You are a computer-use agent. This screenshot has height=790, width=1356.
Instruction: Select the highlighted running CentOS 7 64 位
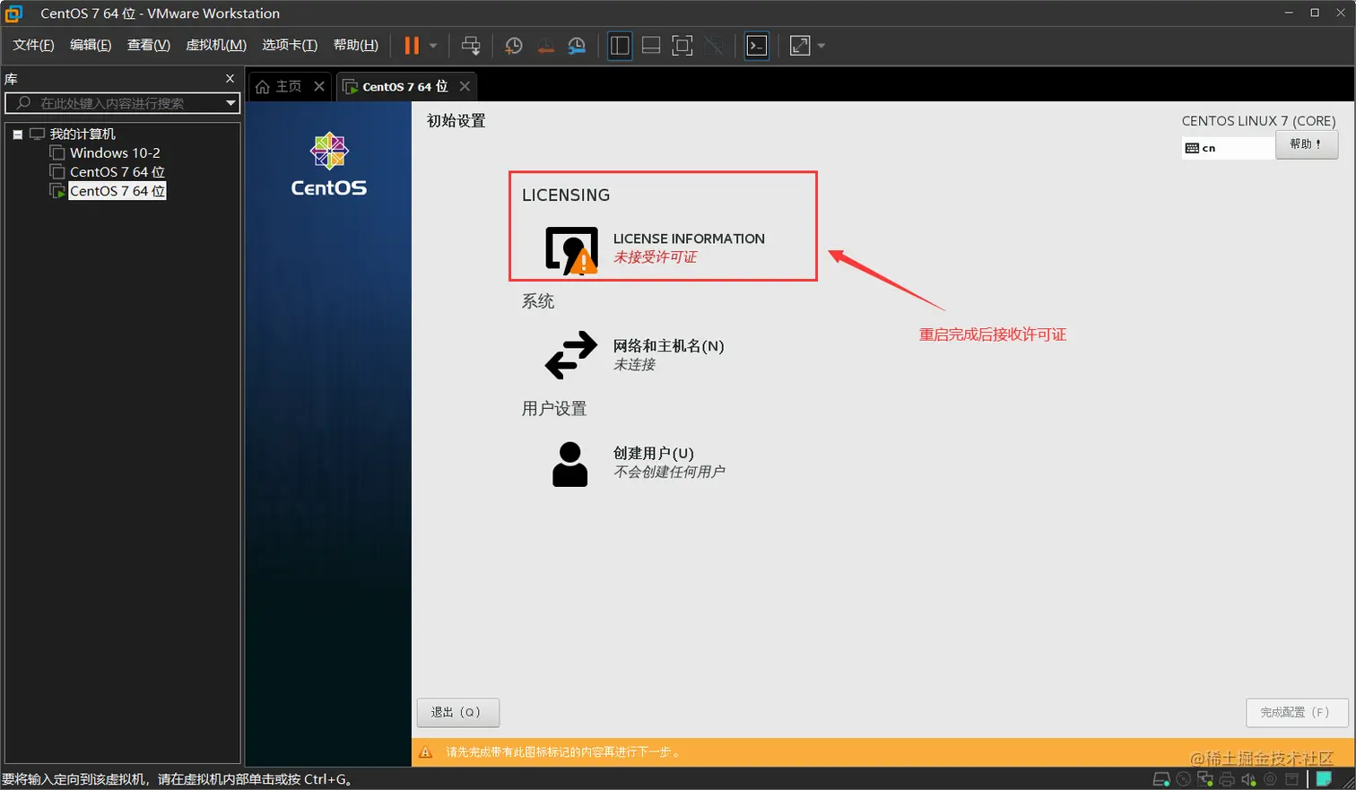tap(117, 191)
